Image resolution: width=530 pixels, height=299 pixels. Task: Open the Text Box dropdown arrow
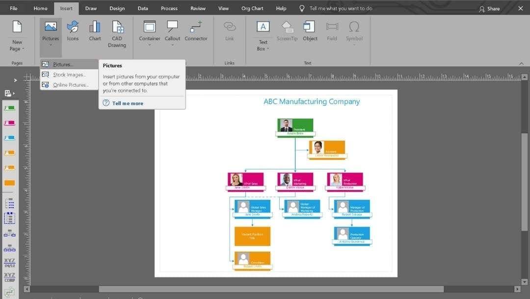click(x=268, y=49)
